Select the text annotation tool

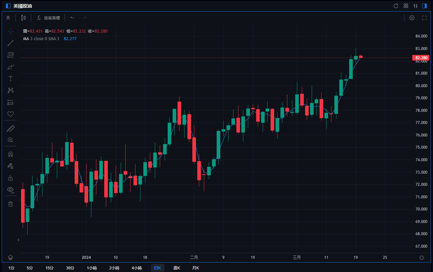click(x=11, y=79)
